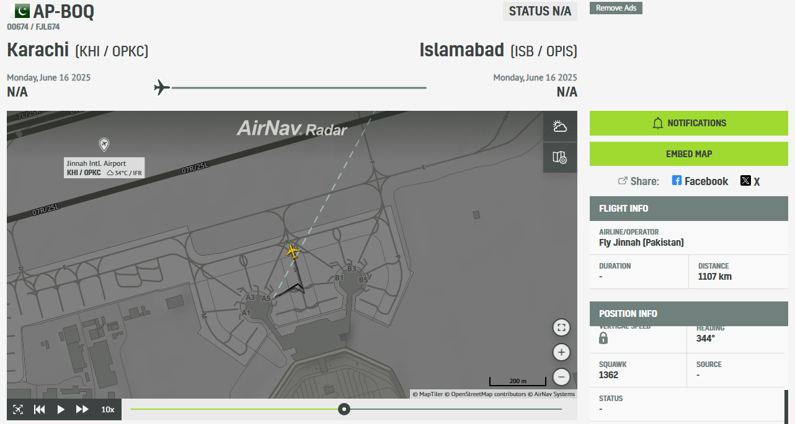Viewport: 795px width, 424px height.
Task: Open the OpenStreetMap contributors link
Action: [486, 394]
